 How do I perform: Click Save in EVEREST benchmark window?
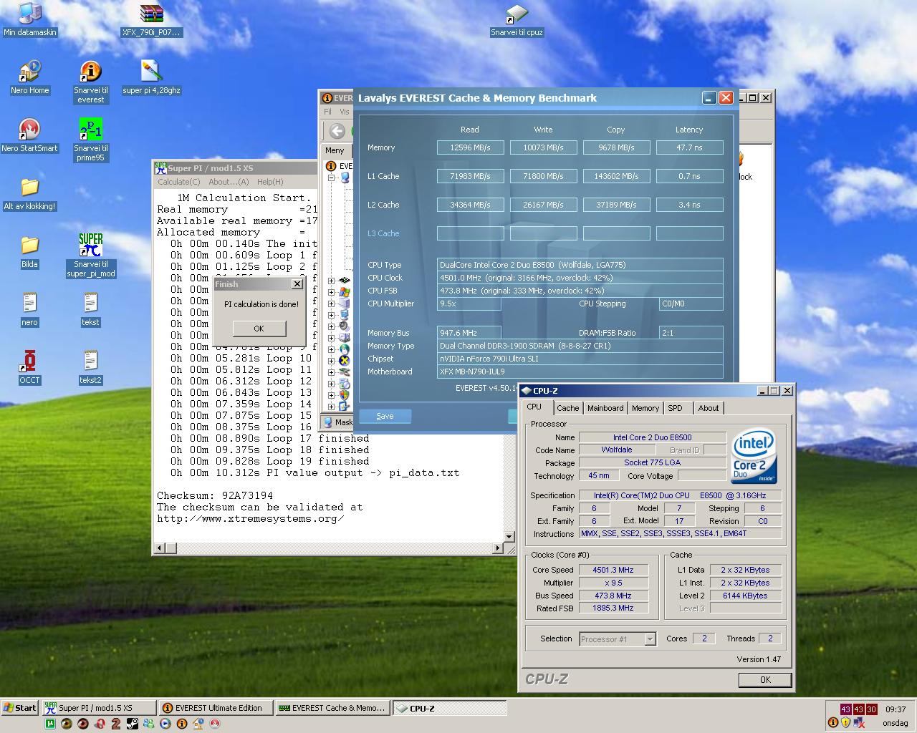coord(385,416)
